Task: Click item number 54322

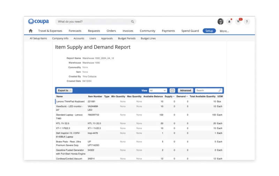Action: (91, 150)
